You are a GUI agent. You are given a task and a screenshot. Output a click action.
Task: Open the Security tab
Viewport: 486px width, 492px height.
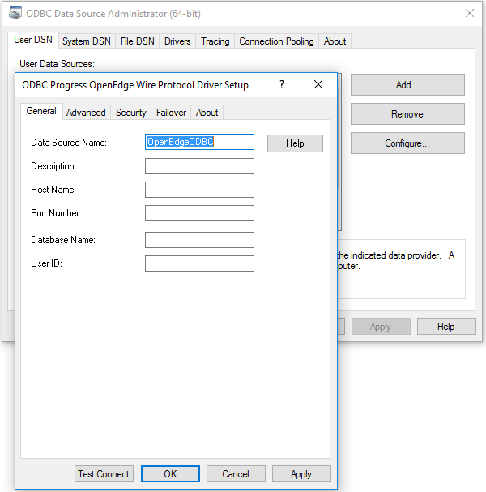(x=130, y=113)
